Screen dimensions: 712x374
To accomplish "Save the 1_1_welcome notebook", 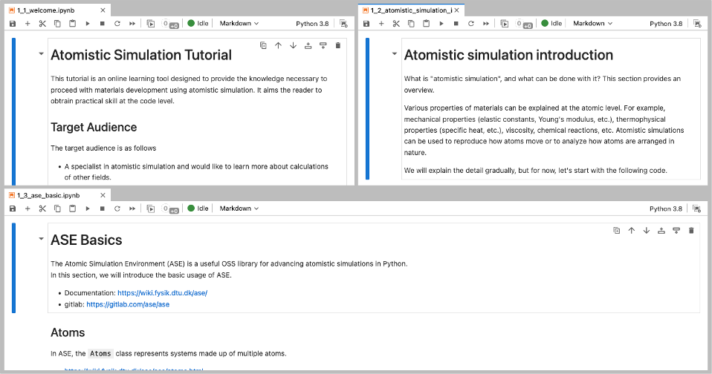I will [13, 24].
